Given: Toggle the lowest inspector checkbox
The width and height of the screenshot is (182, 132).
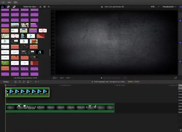Looking at the screenshot, I should pyautogui.click(x=180, y=62).
